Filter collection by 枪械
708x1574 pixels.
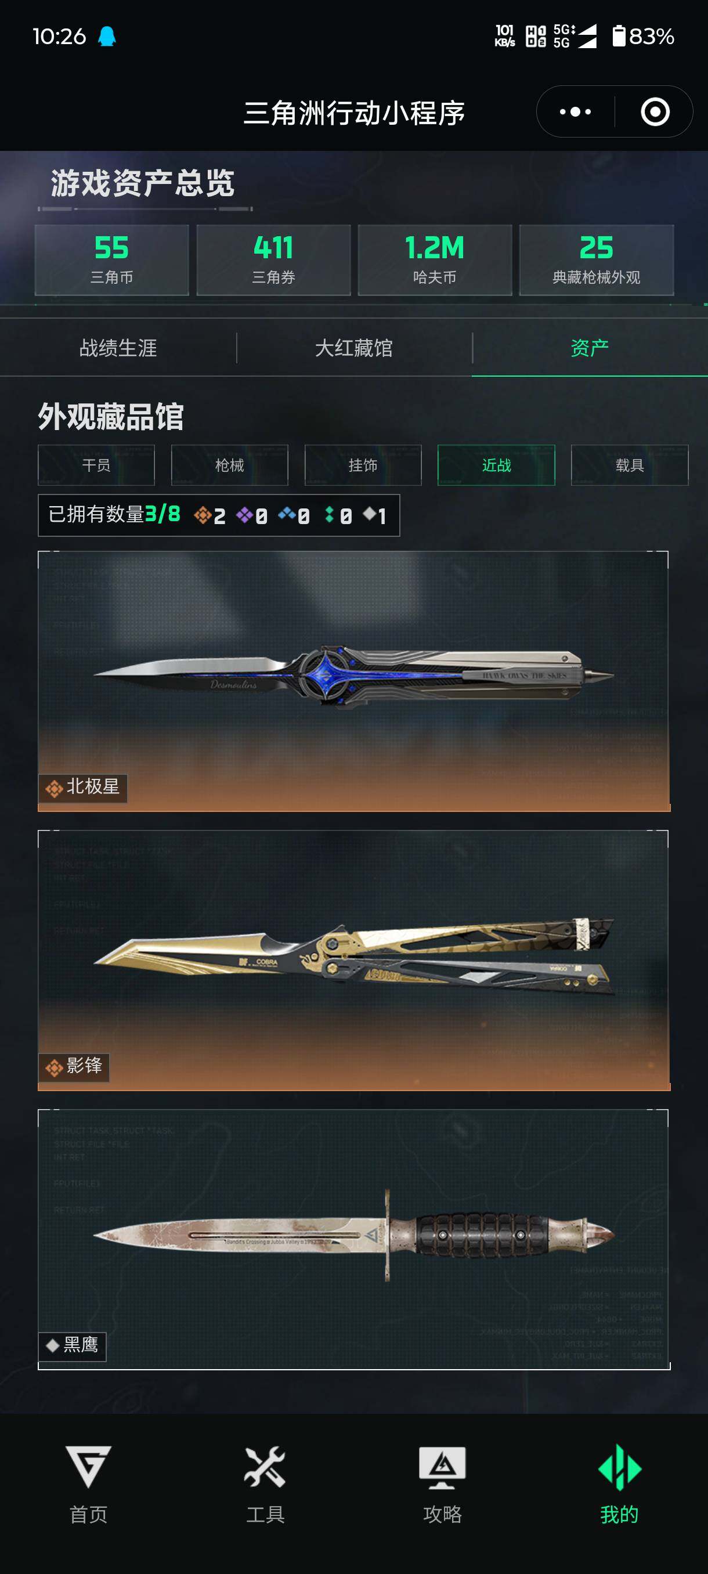pyautogui.click(x=230, y=465)
